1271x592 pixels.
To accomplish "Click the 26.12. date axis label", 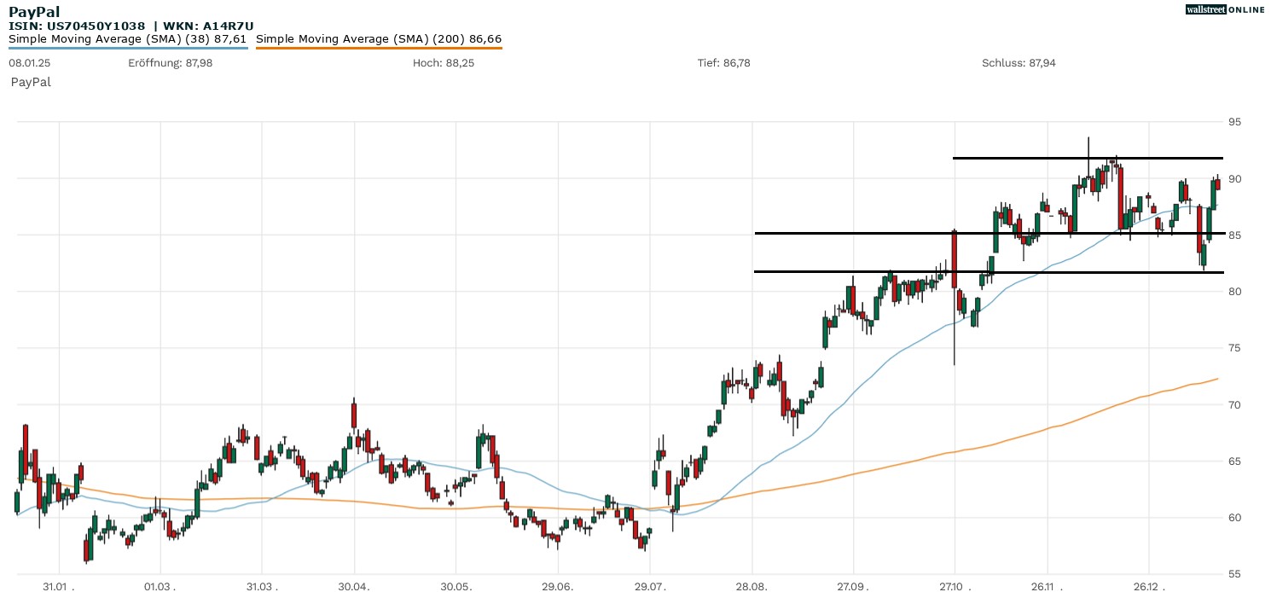I will click(x=1147, y=587).
